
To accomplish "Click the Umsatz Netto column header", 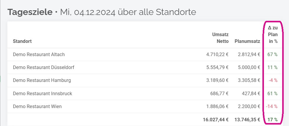I will pos(220,38).
